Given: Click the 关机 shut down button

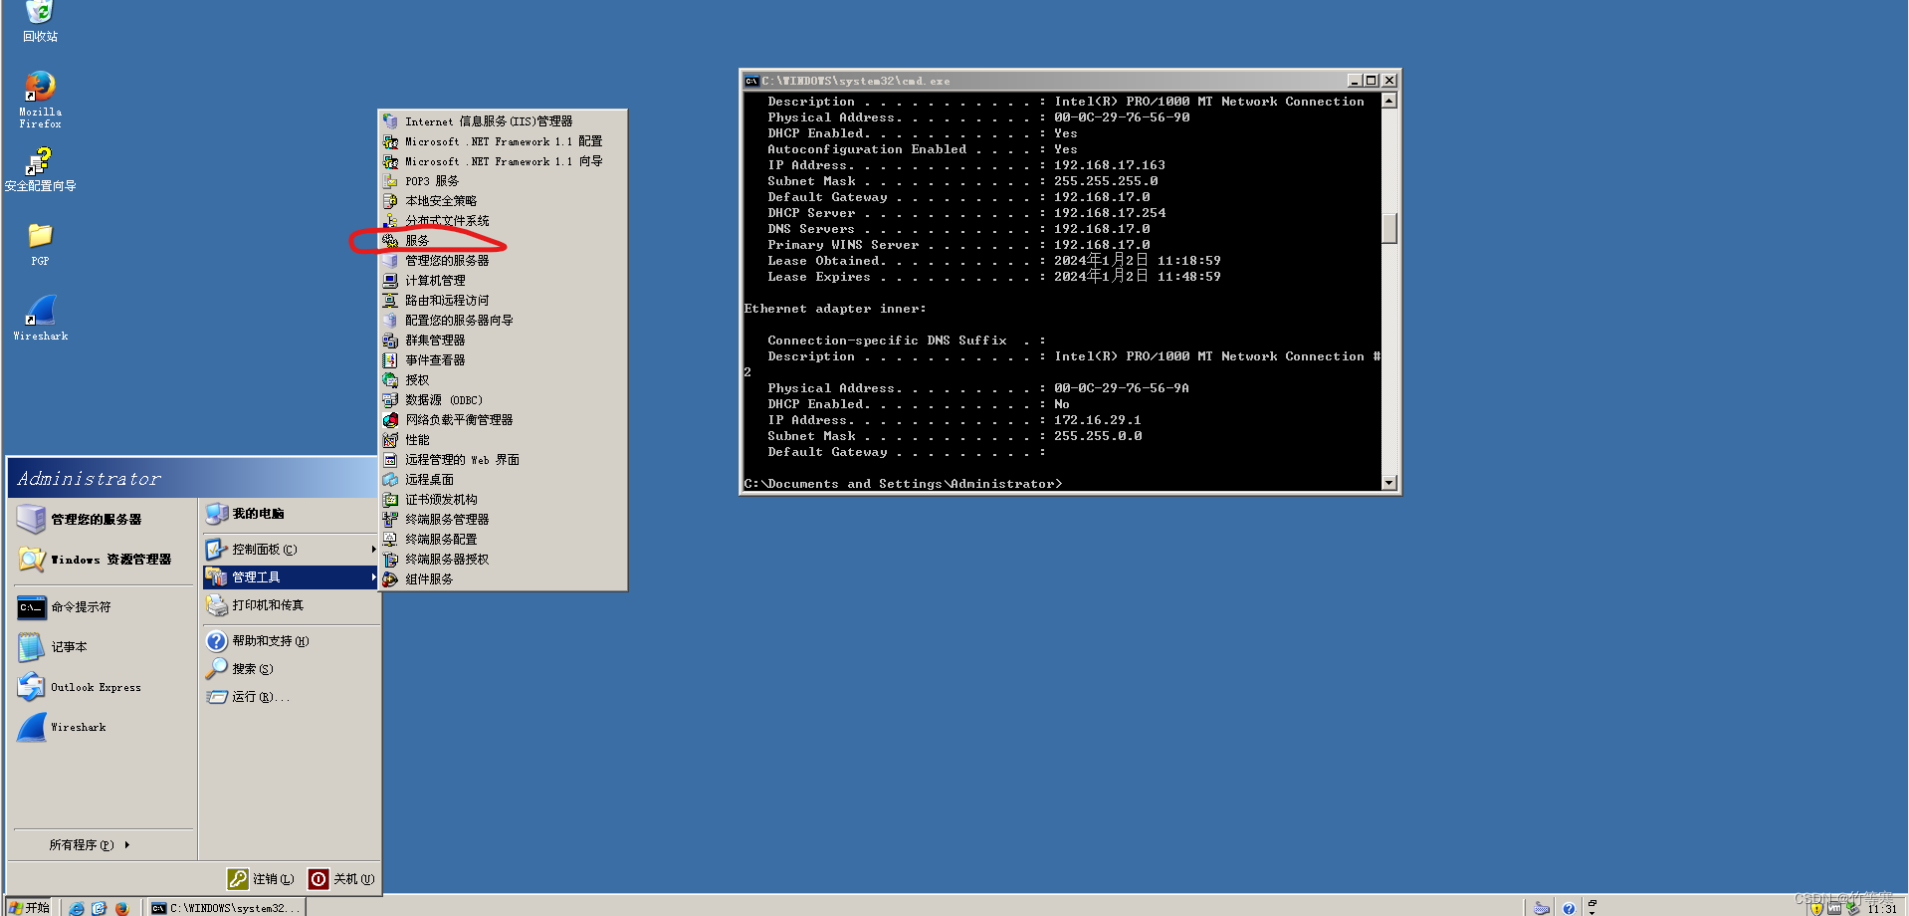Looking at the screenshot, I should pos(341,879).
